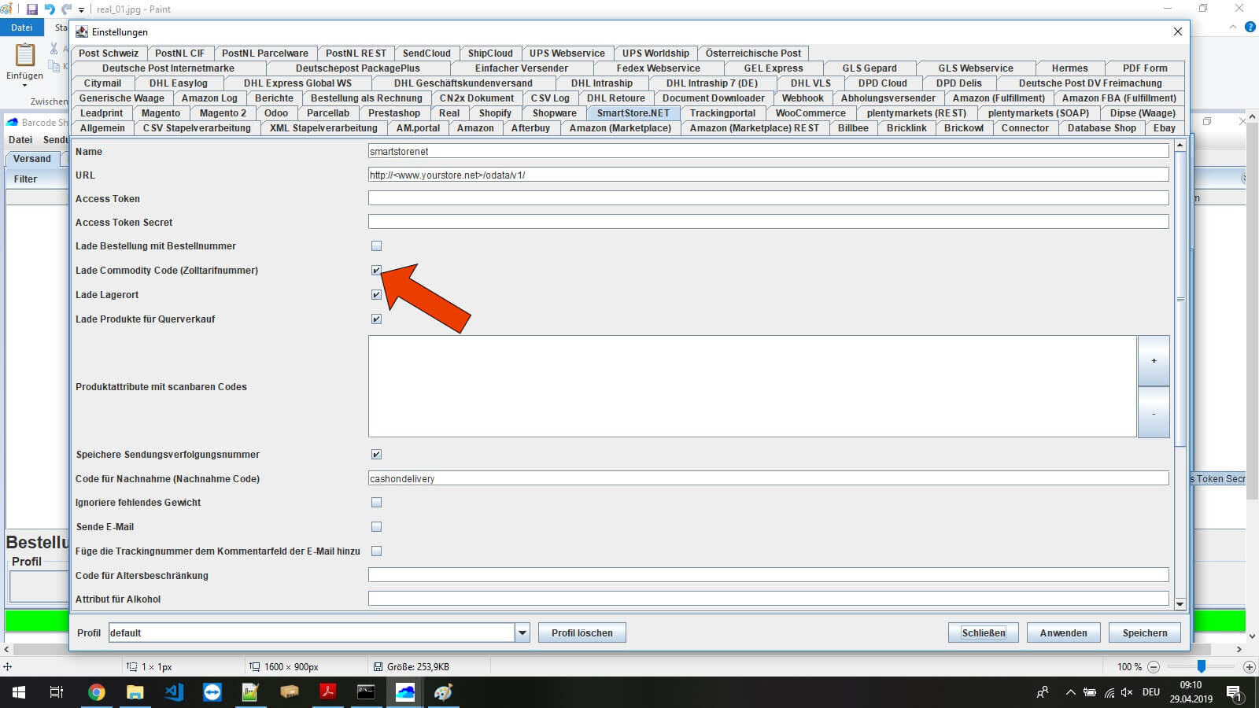Switch to the WooCommerce tab

(810, 113)
